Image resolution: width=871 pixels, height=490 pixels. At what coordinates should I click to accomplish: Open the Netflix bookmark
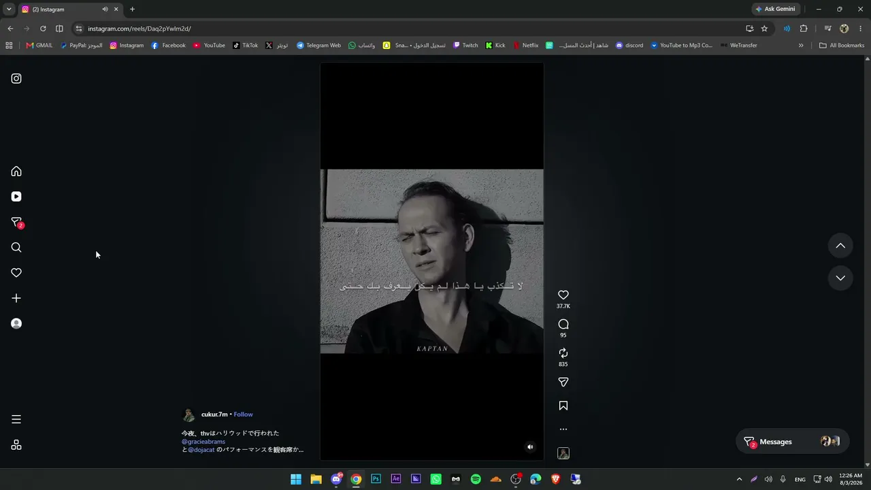525,46
